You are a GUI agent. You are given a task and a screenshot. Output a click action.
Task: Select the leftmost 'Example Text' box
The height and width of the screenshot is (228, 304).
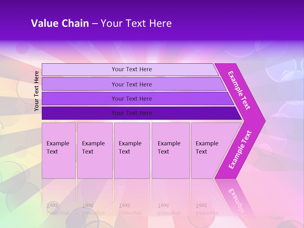coord(59,150)
